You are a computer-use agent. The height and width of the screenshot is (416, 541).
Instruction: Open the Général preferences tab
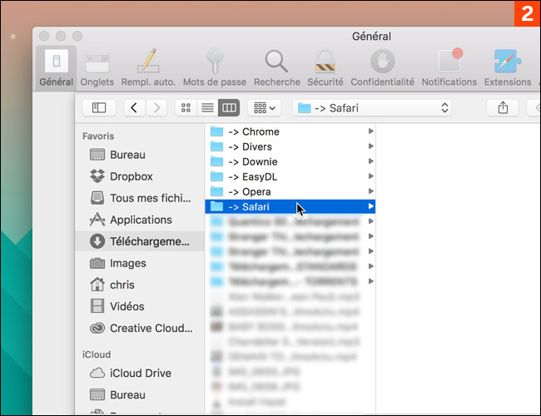click(57, 67)
